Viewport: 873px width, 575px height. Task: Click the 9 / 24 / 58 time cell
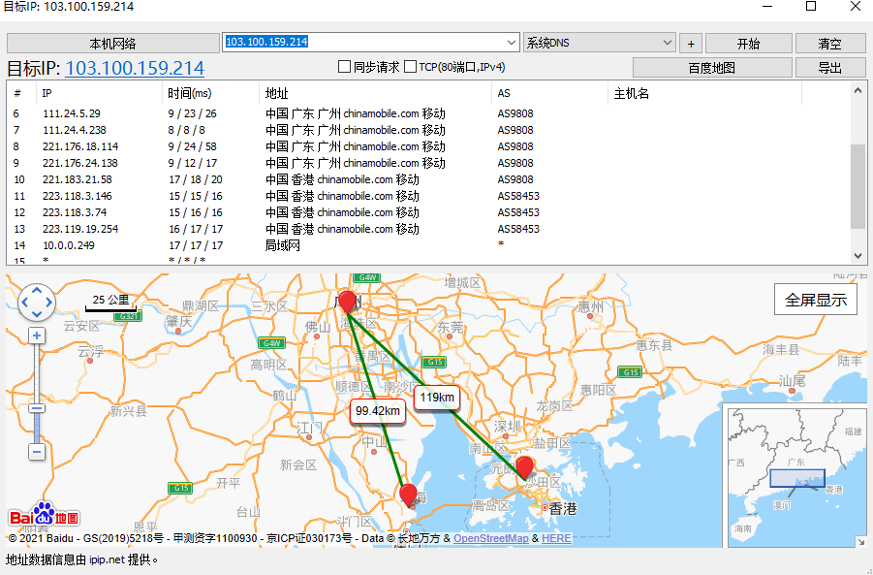click(x=193, y=146)
